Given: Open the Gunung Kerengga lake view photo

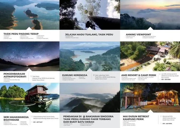Looking at the screenshot, I should [90, 56].
